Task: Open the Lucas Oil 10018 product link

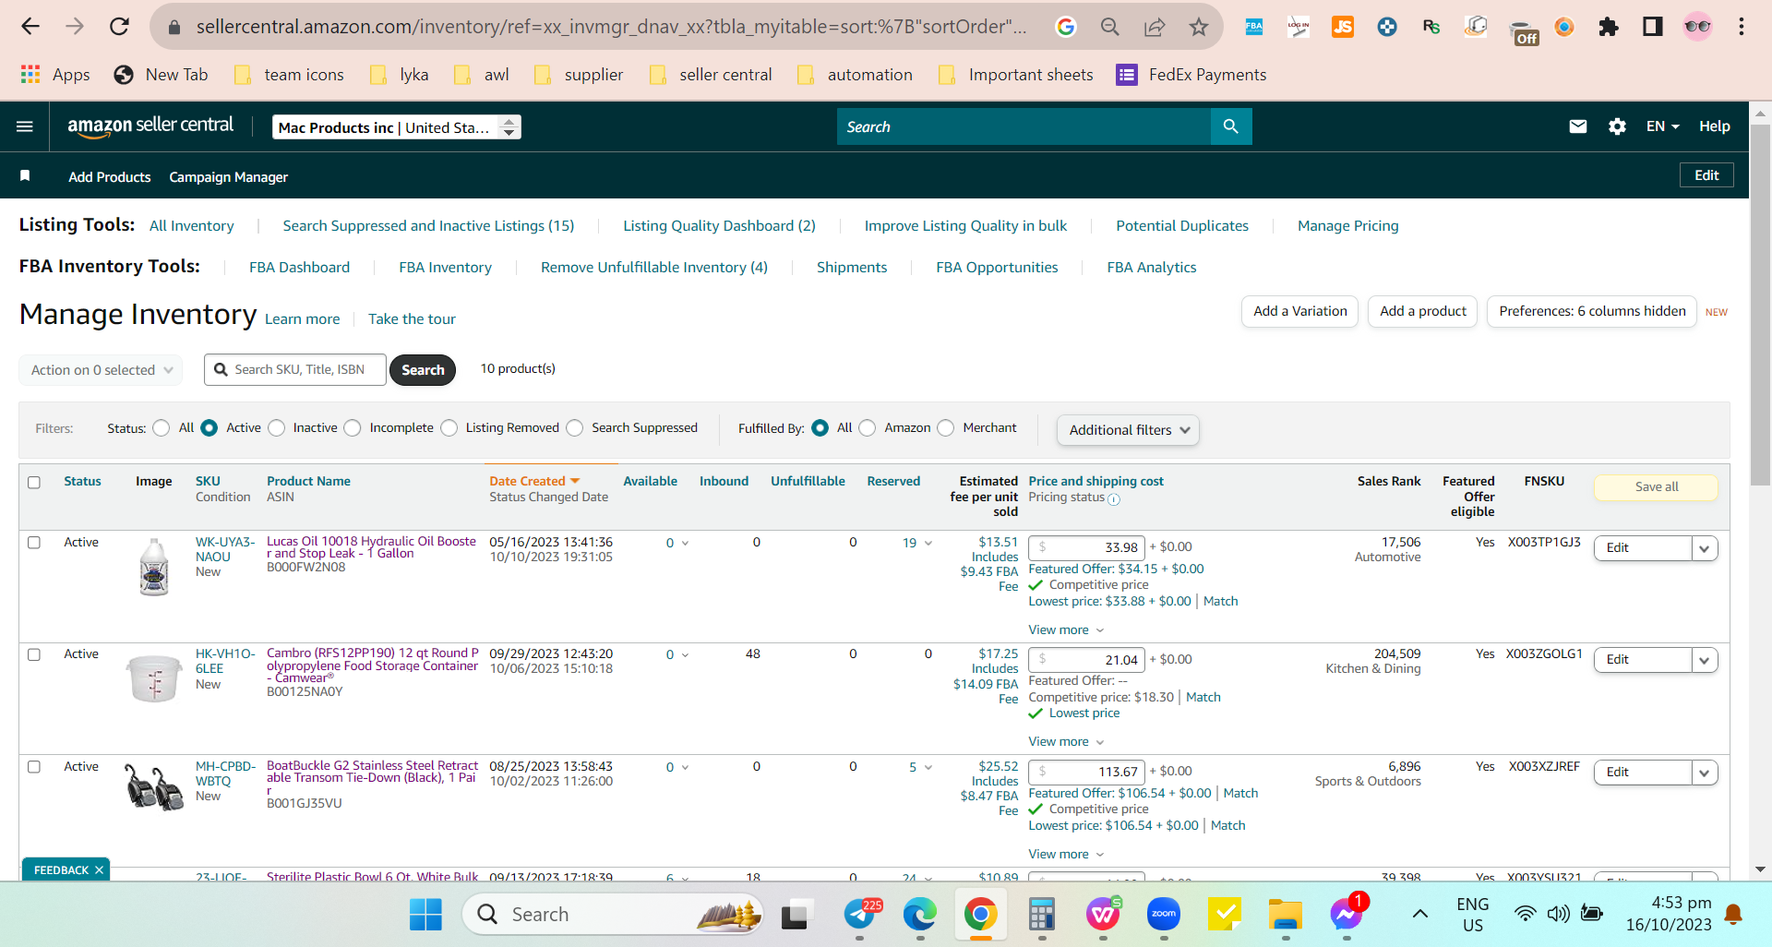Action: coord(371,547)
